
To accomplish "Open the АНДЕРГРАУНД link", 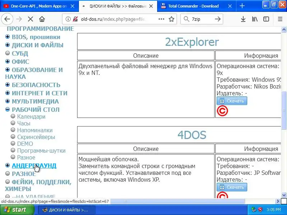I will point(34,166).
